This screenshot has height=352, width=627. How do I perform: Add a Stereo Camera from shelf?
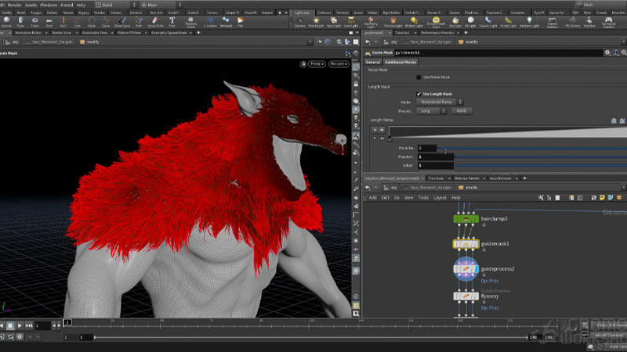pyautogui.click(x=553, y=22)
